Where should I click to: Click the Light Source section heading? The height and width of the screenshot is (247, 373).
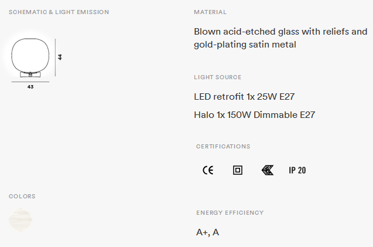click(218, 77)
